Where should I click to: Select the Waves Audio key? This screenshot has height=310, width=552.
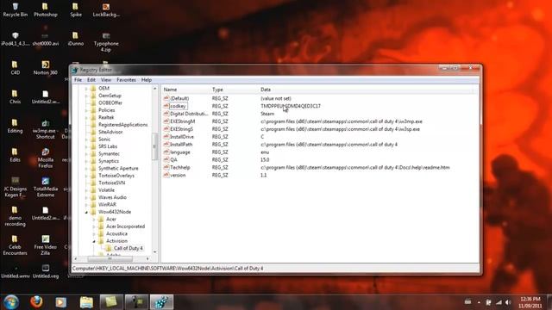point(112,197)
